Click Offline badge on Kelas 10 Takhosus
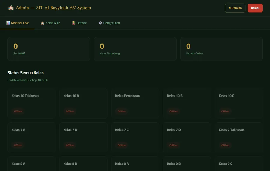Image resolution: width=270 pixels, height=171 pixels. tap(18, 112)
